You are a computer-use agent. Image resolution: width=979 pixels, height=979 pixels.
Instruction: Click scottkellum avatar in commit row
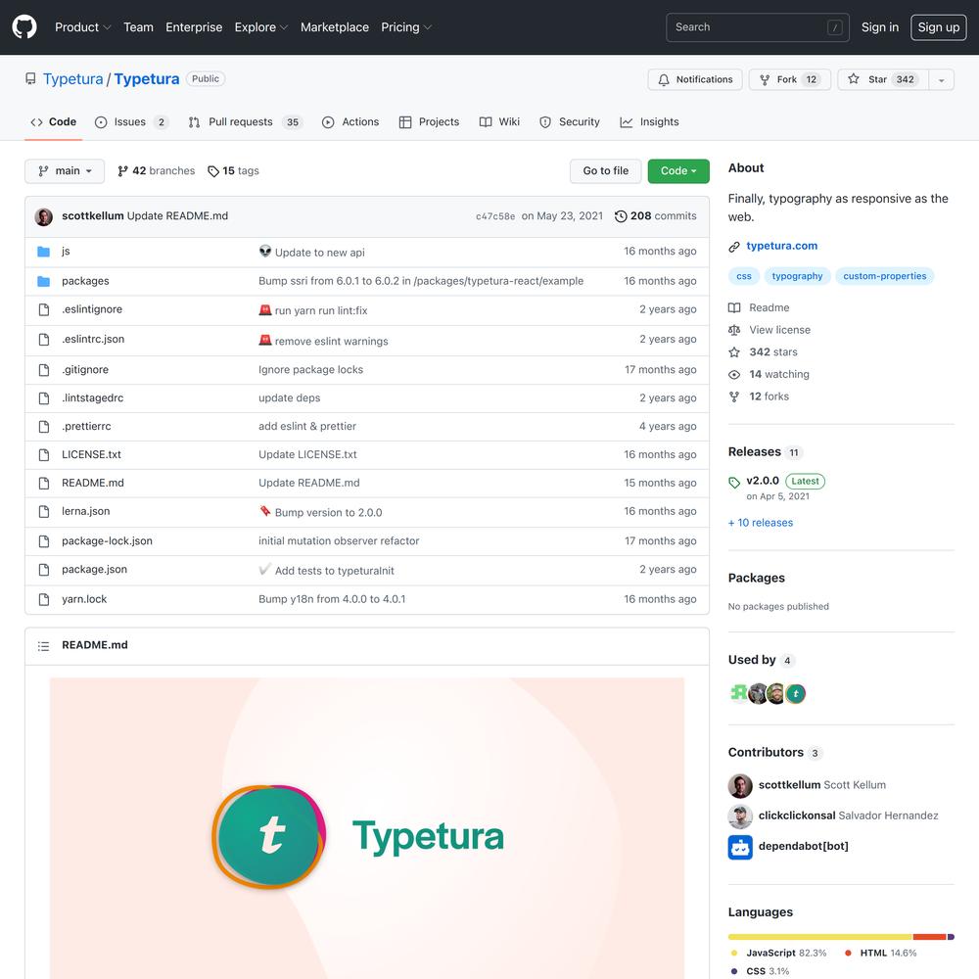click(44, 216)
